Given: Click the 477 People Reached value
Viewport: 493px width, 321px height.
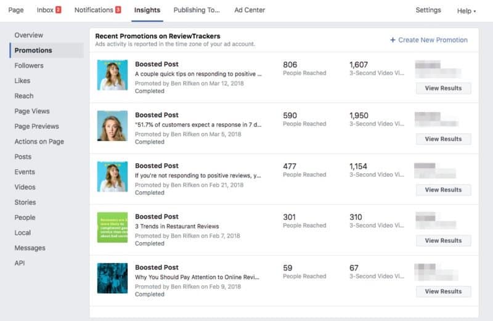Looking at the screenshot, I should point(290,166).
